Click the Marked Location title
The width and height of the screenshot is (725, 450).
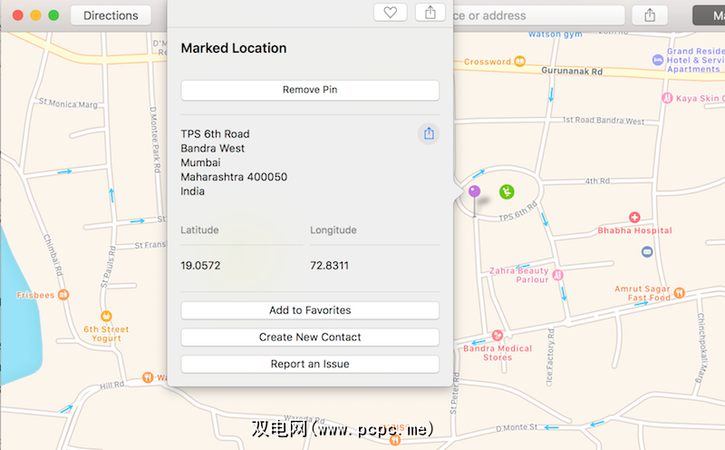(x=234, y=48)
